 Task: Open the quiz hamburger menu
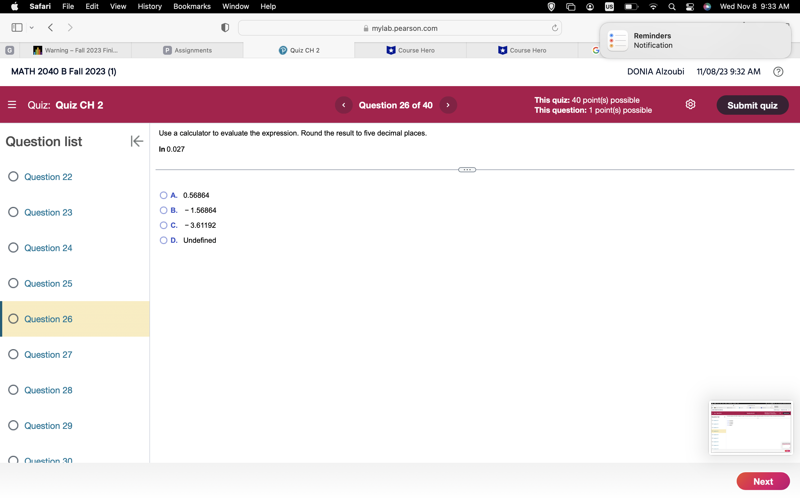[12, 104]
